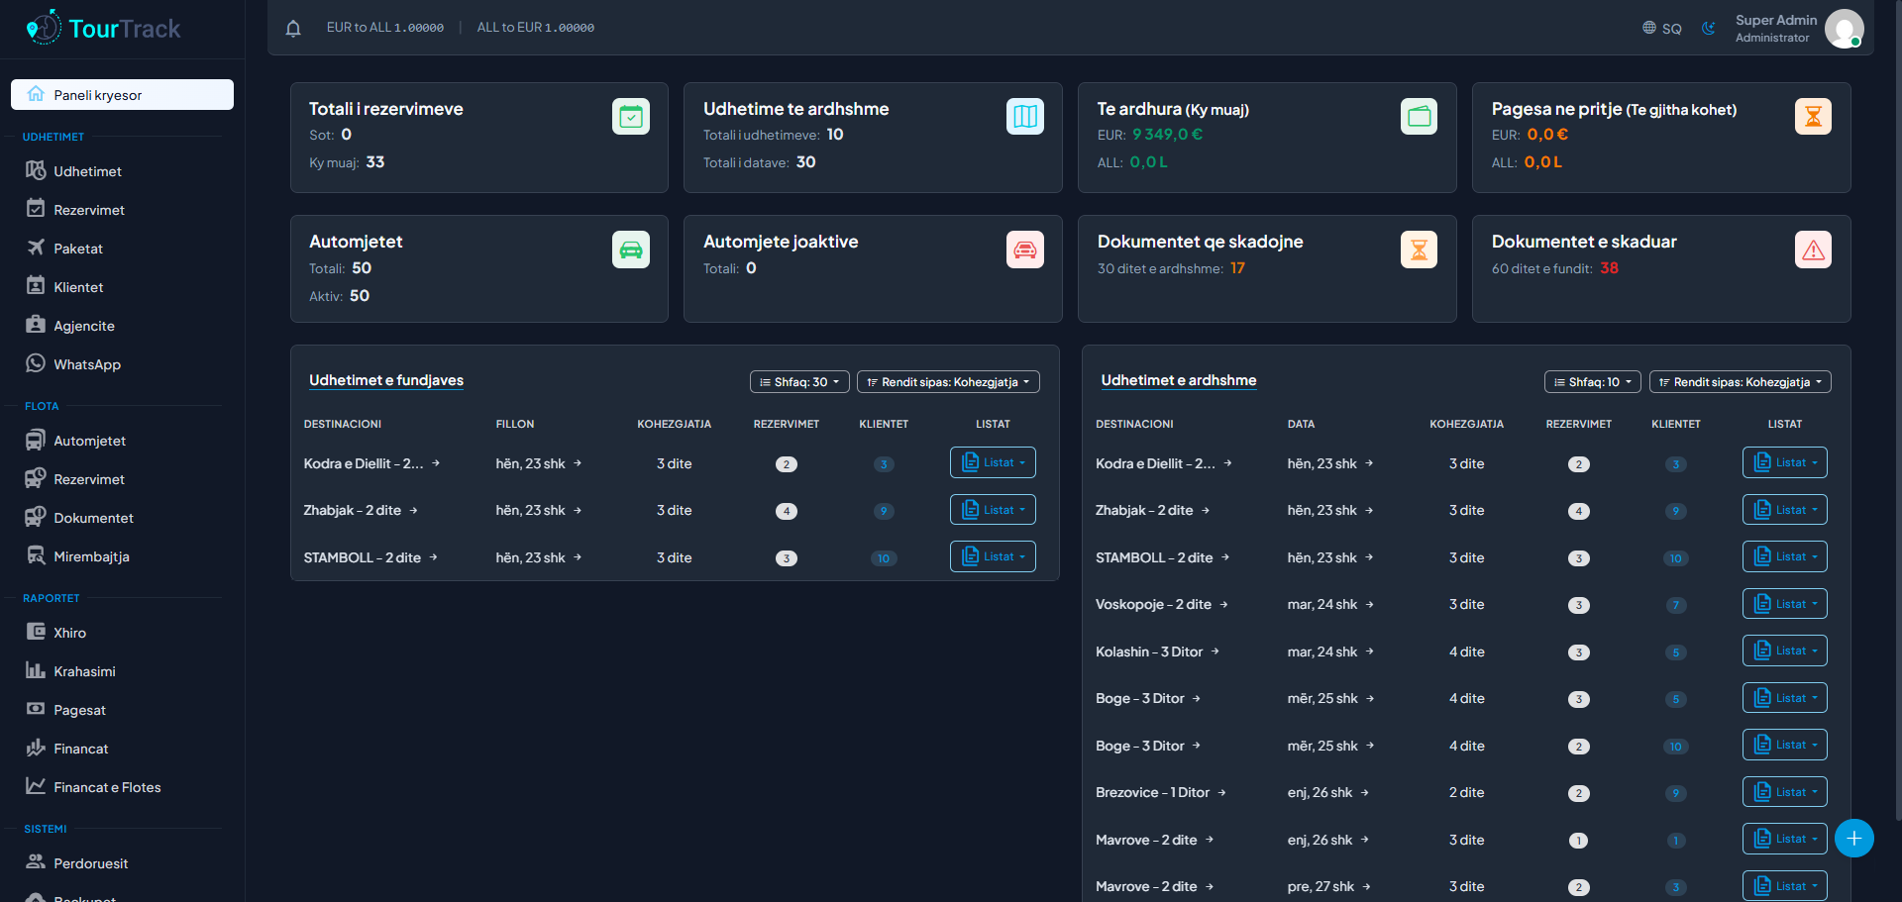Image resolution: width=1902 pixels, height=902 pixels.
Task: Select Paneli kryesor in the sidebar
Action: point(122,95)
